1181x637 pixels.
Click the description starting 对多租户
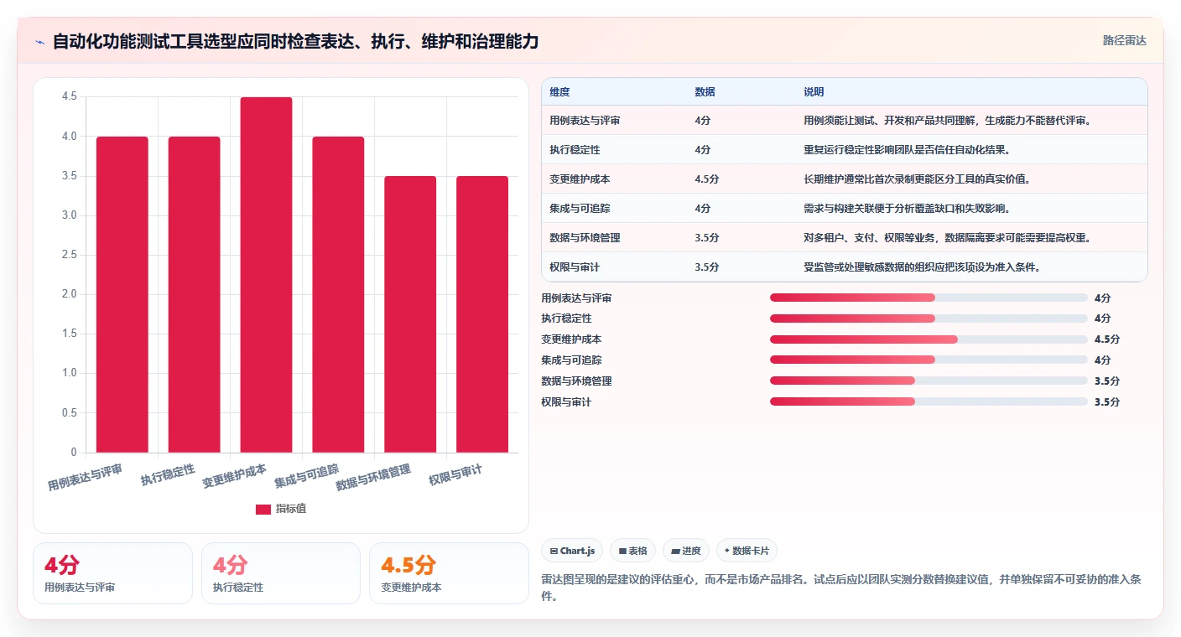tap(947, 238)
